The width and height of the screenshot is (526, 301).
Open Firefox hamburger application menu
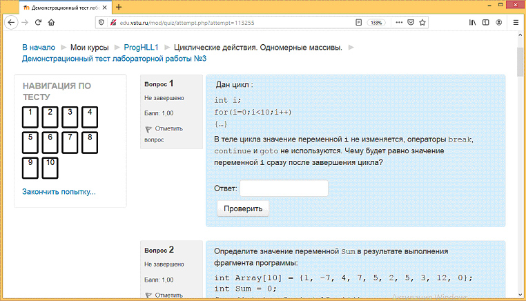coord(516,22)
